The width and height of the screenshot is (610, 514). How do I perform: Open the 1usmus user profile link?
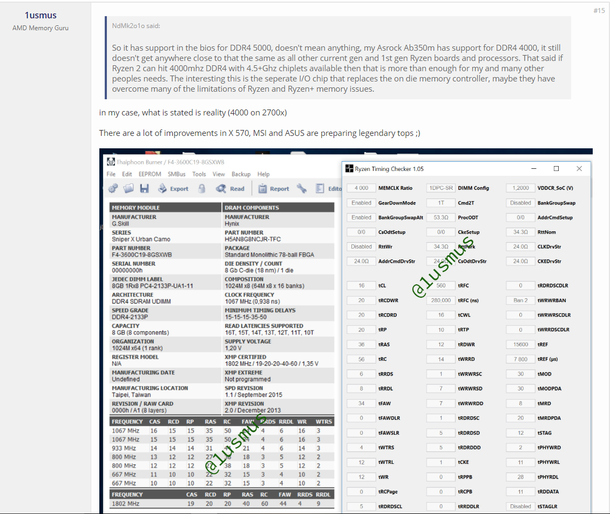click(40, 15)
